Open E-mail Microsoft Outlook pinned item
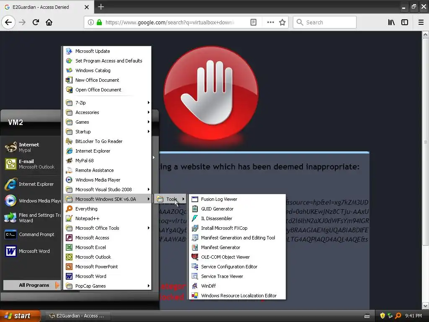The image size is (429, 322). 32,164
